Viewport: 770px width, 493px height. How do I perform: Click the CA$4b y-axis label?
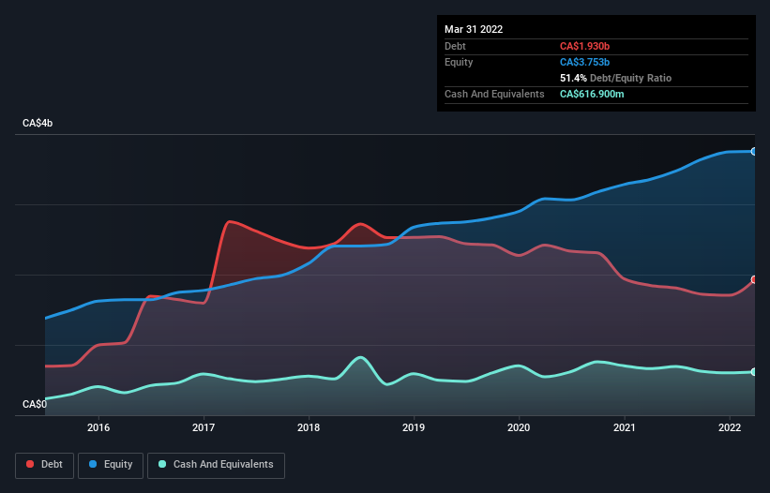click(x=38, y=123)
